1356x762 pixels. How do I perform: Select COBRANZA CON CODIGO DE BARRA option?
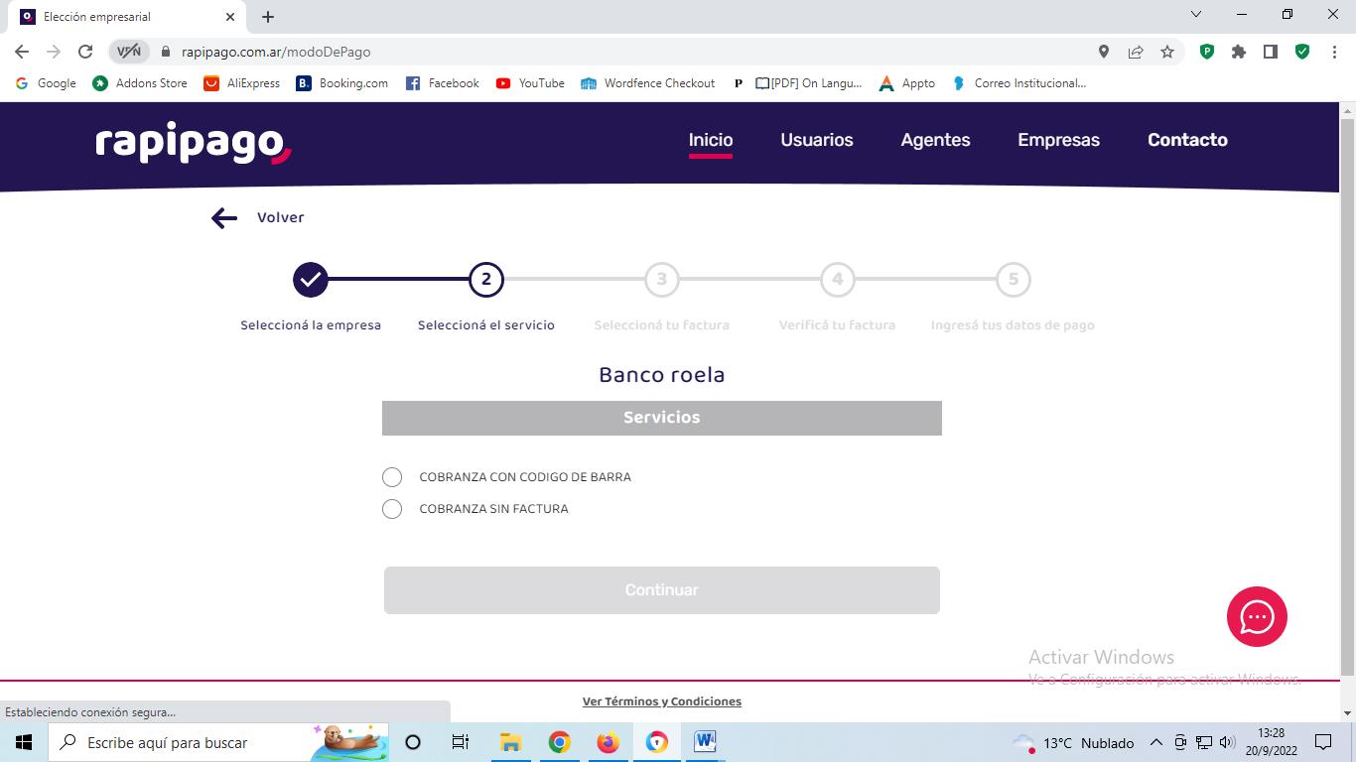click(x=392, y=477)
